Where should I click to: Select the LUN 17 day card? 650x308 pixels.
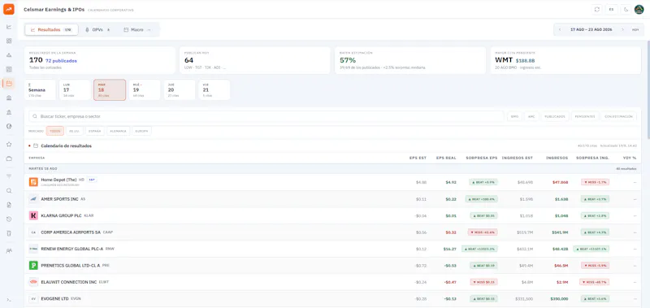coord(75,90)
